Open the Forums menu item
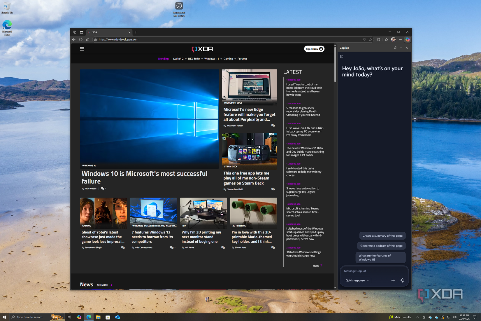Viewport: 481px width, 321px height. pos(242,59)
